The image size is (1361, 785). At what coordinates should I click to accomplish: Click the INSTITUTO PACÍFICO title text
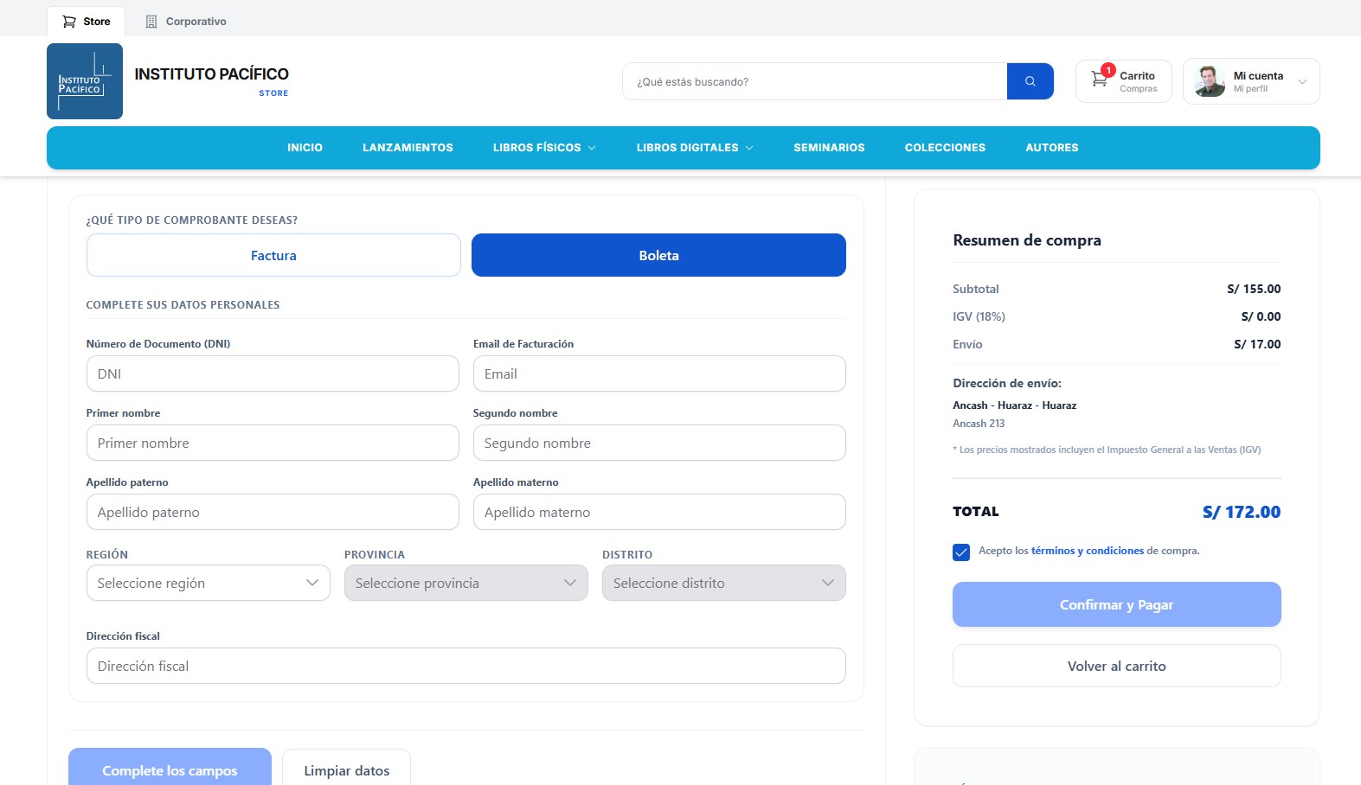pos(212,74)
